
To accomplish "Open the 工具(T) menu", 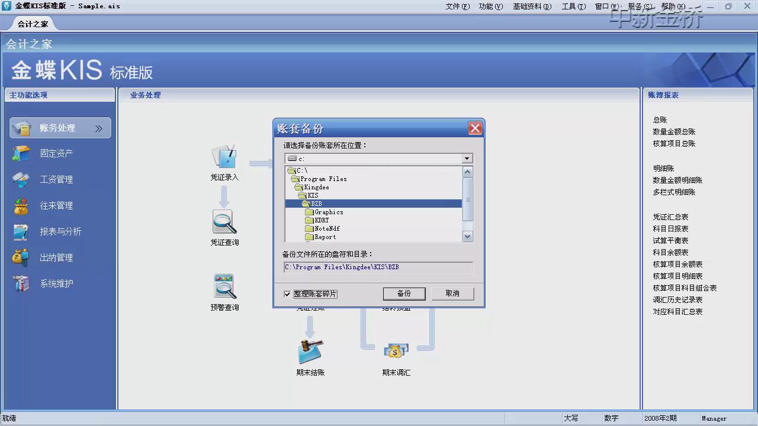I will 573,6.
